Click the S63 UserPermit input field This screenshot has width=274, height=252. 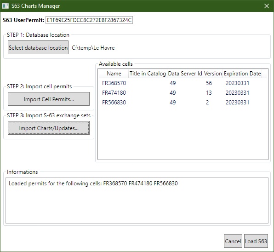click(x=89, y=20)
